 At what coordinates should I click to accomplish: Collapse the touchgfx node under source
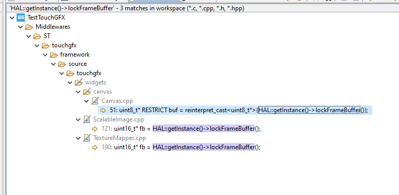coord(61,74)
